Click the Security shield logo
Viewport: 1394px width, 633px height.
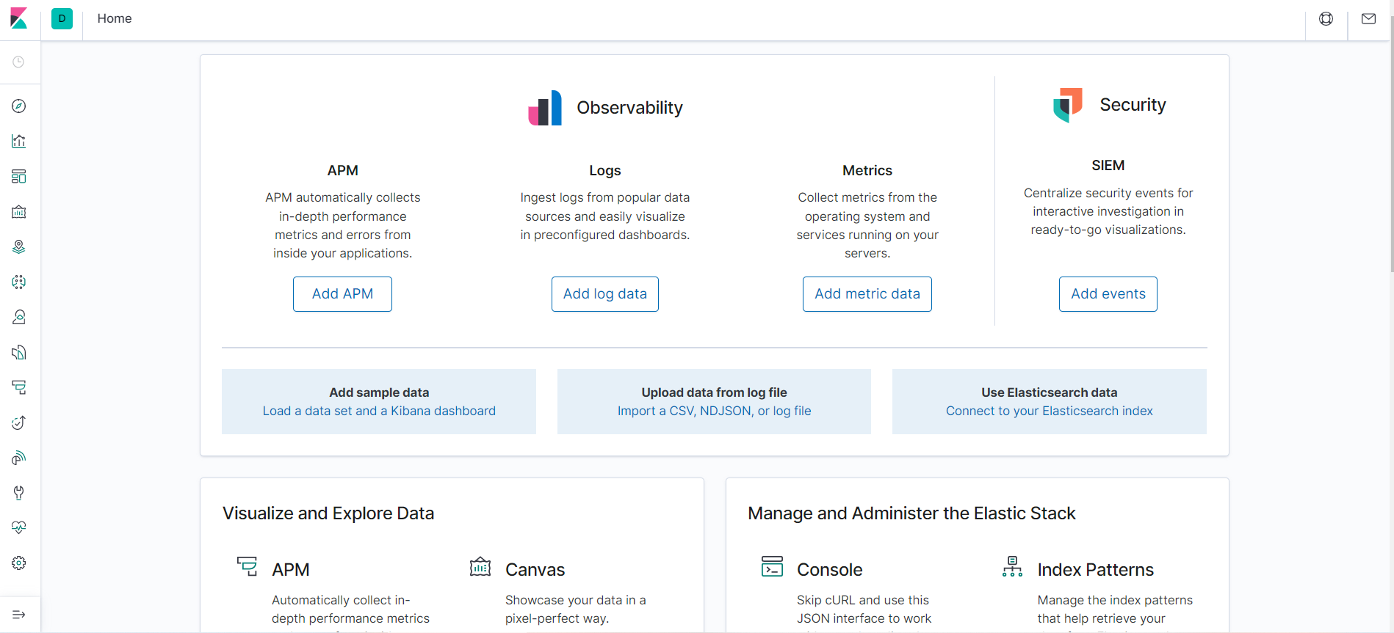click(1068, 105)
